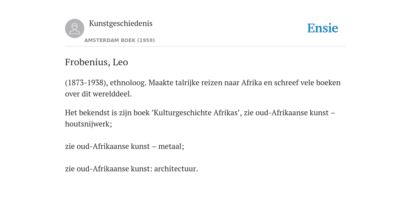Open 'zie oud-Afrikaanse kunst – metaal' reference
Viewport: 411px width, 205px height.
[124, 147]
